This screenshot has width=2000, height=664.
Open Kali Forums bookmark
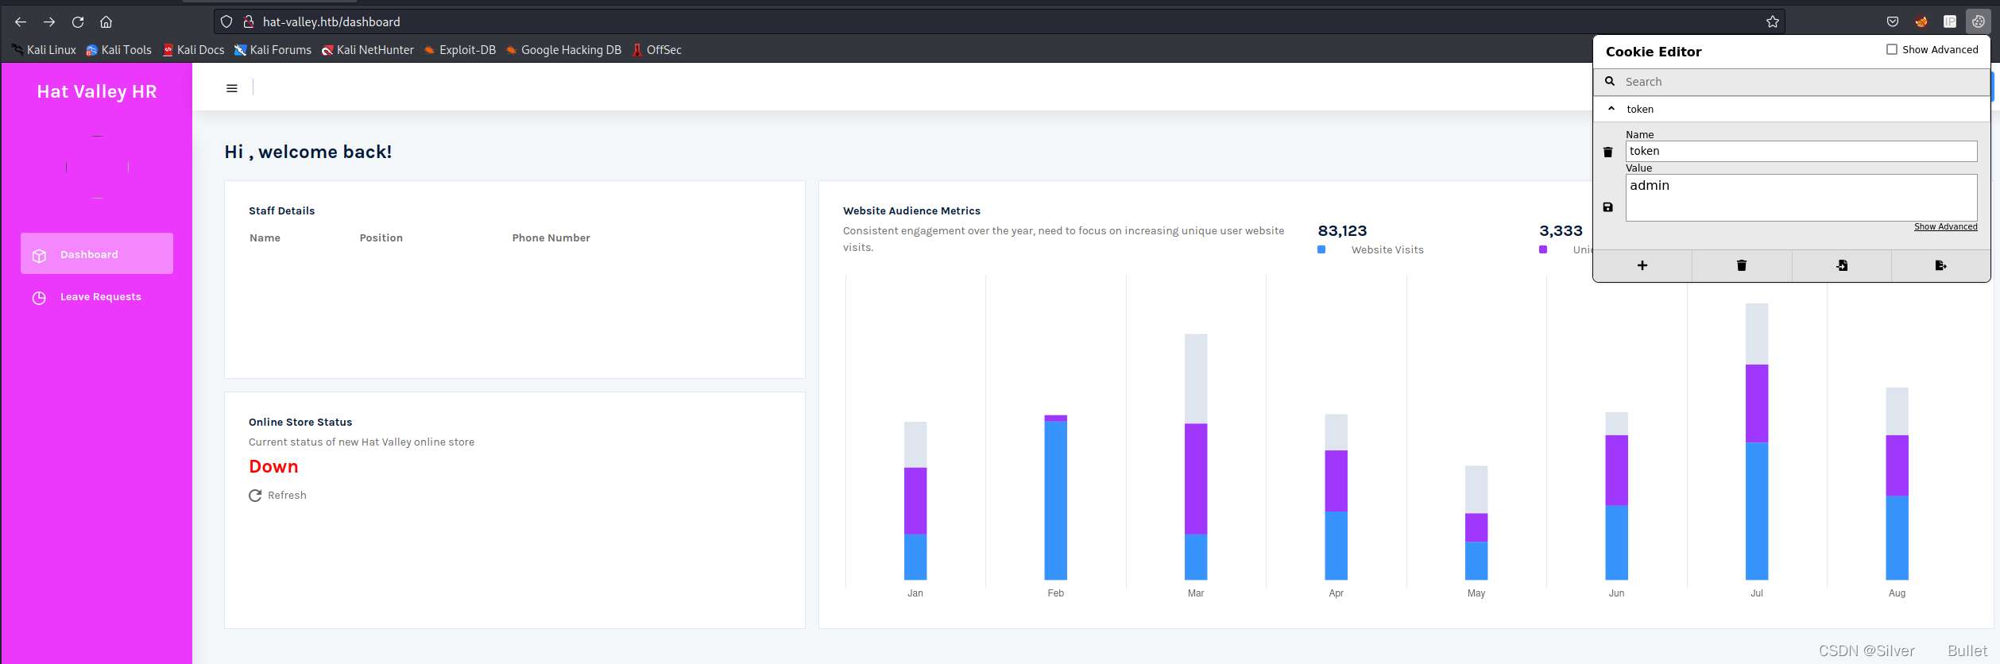pyautogui.click(x=273, y=50)
